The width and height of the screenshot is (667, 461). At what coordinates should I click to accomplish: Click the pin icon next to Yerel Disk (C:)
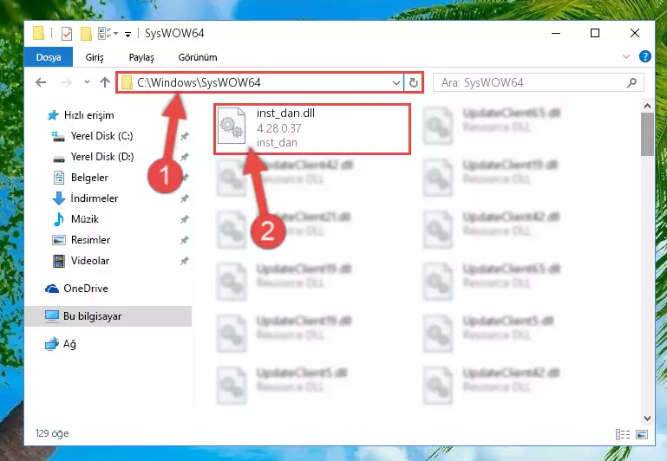(184, 136)
